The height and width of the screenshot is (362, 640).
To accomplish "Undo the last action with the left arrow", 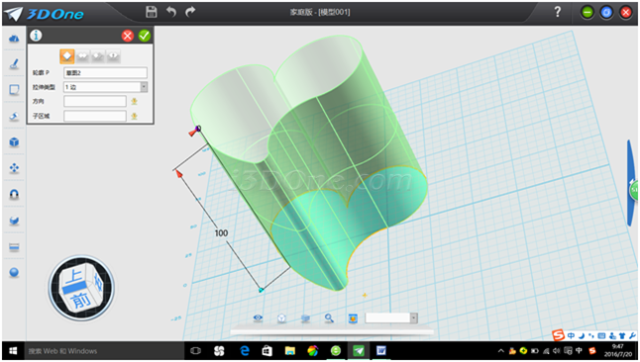I will (171, 12).
